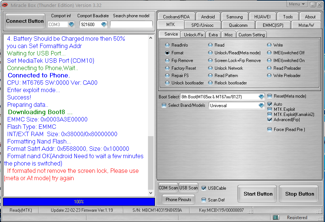Select the Repair FS radio button
Image resolution: width=325 pixels, height=222 pixels.
[x=167, y=76]
